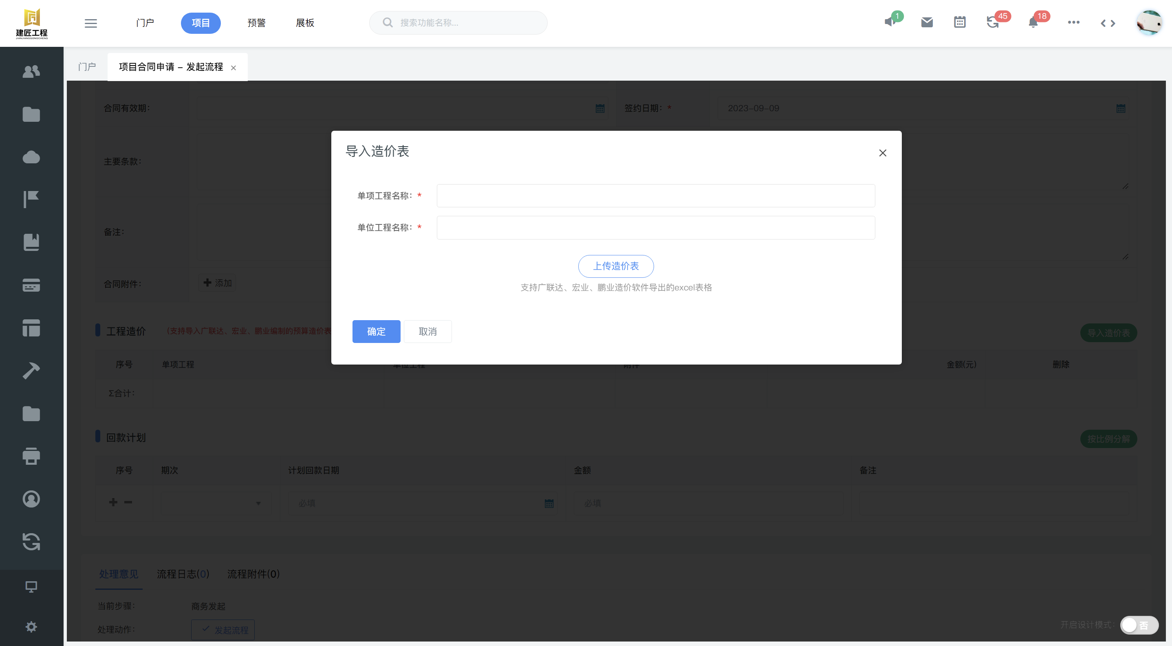Close the 导入造价表 dialog
Screen dimensions: 1172x646
tap(882, 153)
